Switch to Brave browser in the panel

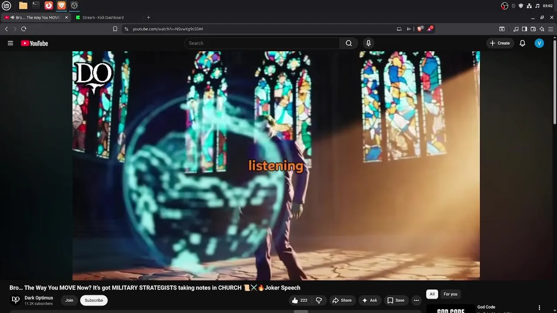tap(61, 6)
